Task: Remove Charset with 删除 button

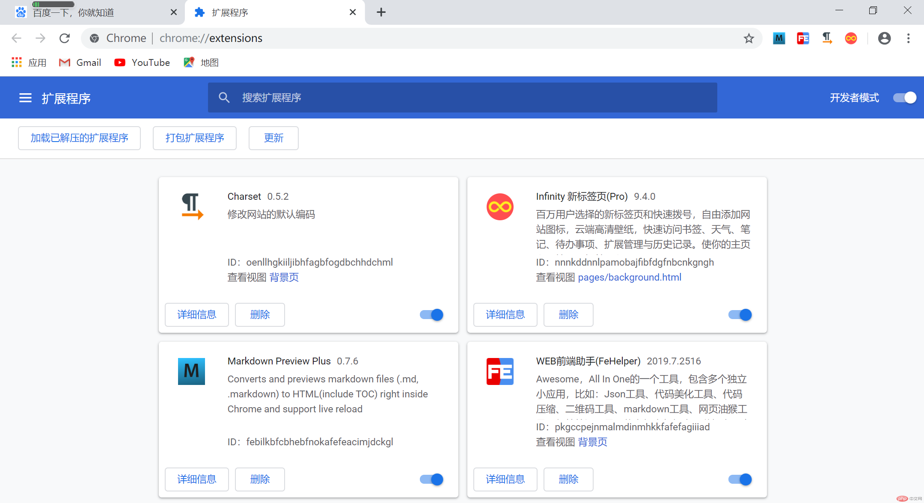Action: pos(260,315)
